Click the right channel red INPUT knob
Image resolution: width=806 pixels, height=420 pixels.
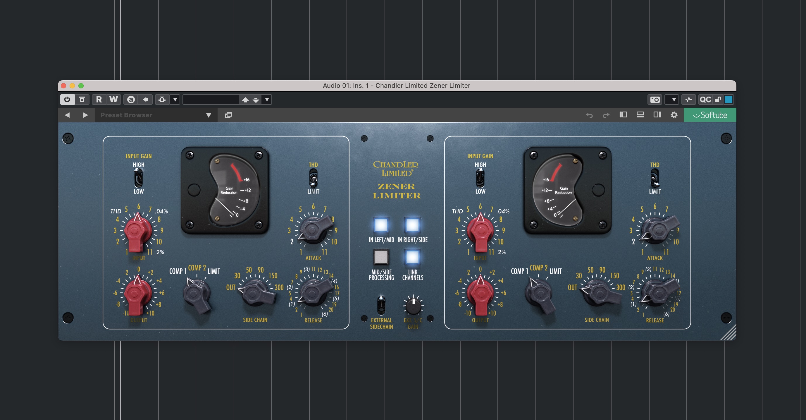coord(480,231)
